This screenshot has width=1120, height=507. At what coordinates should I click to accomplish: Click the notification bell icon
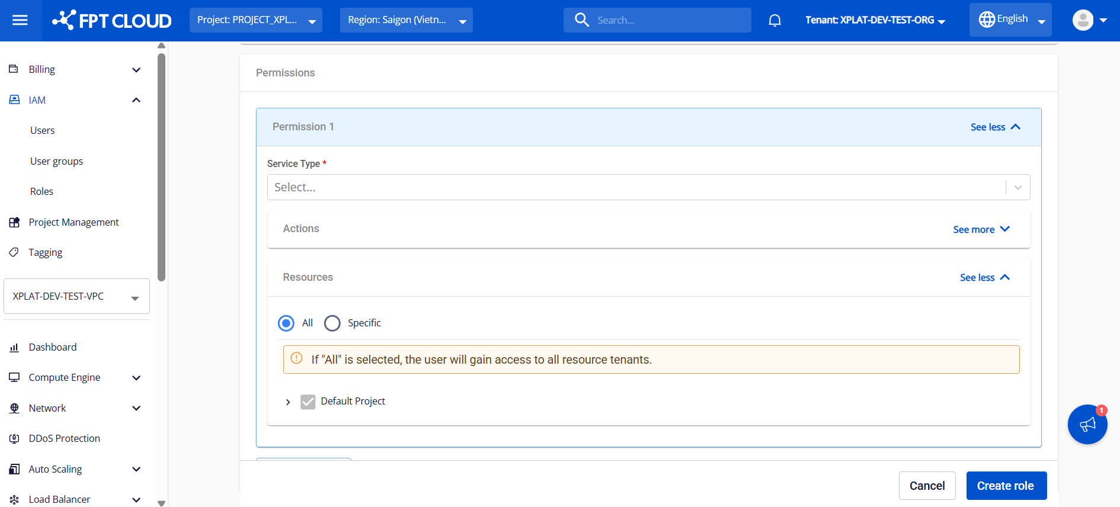pos(775,20)
